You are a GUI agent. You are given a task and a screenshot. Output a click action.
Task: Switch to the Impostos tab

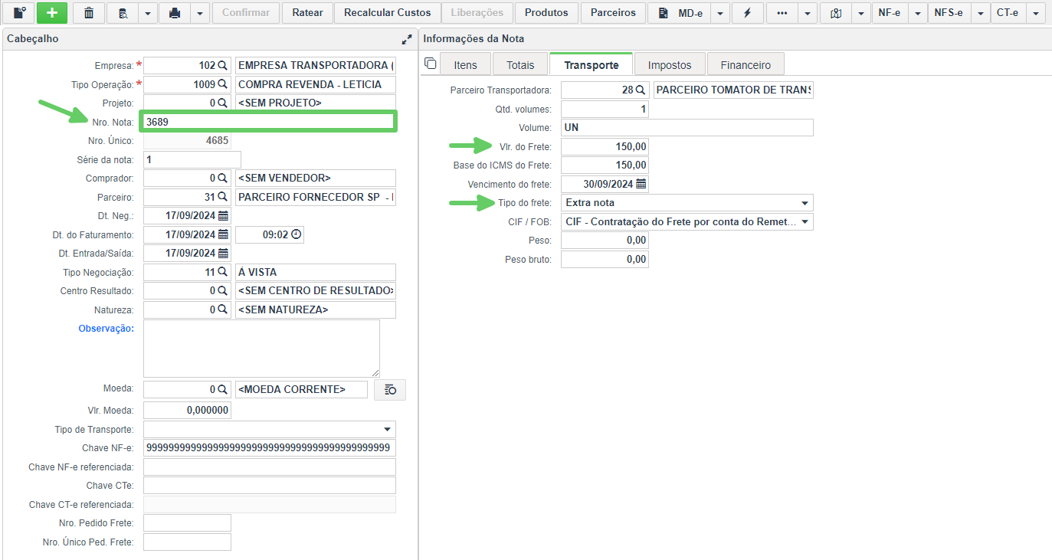(669, 64)
